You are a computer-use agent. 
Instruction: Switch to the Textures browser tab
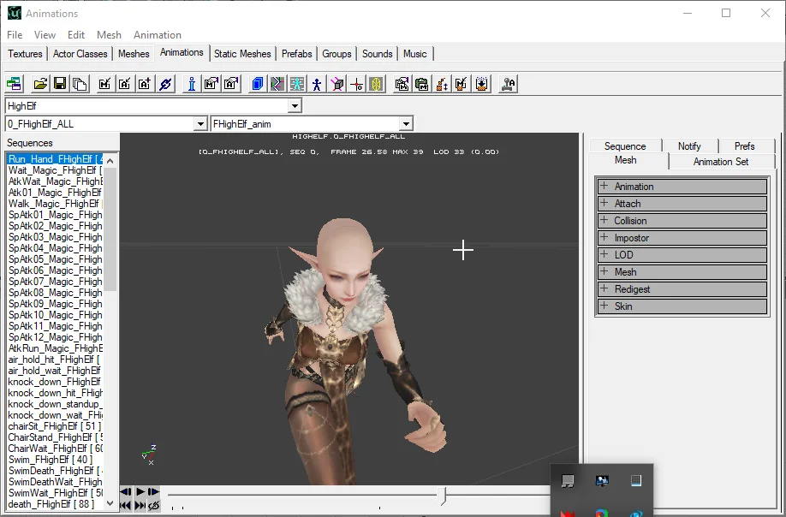(25, 54)
